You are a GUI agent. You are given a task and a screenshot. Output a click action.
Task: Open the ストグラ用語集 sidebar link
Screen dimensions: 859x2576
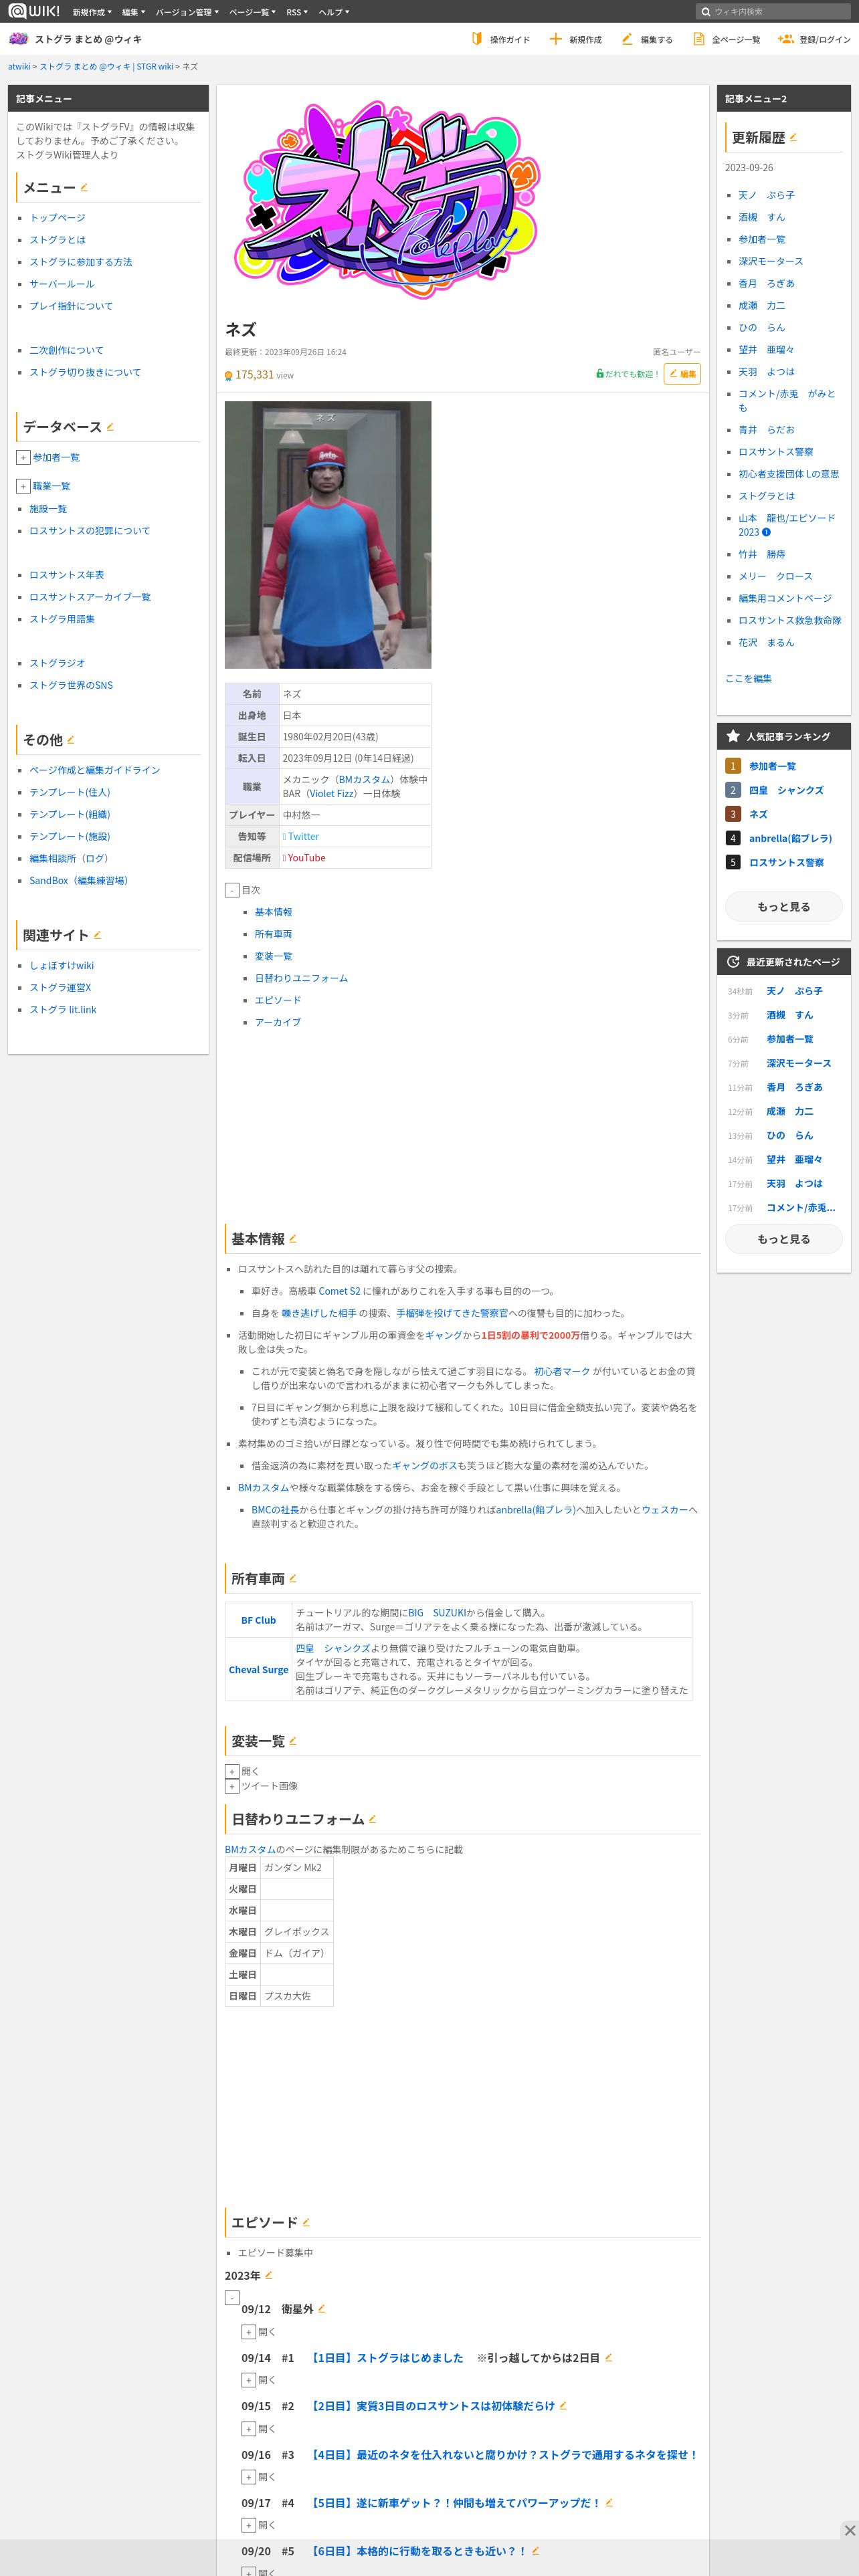coord(62,619)
